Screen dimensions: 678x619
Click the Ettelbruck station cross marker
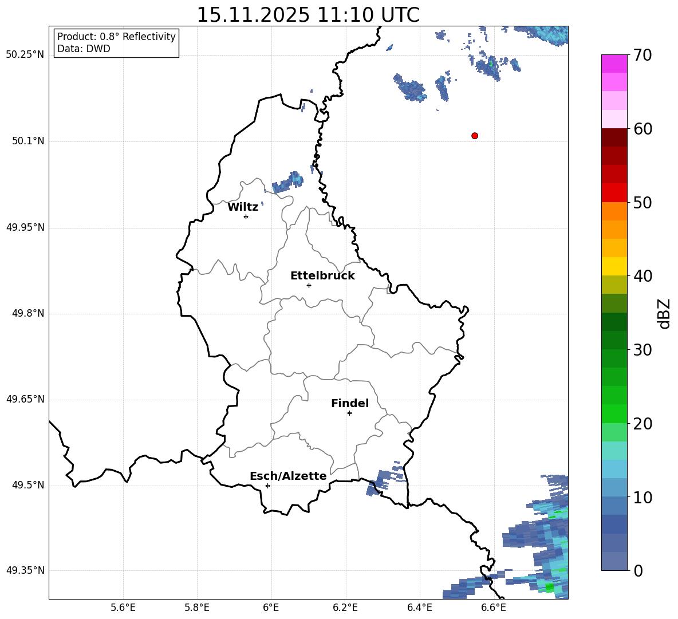(x=309, y=285)
